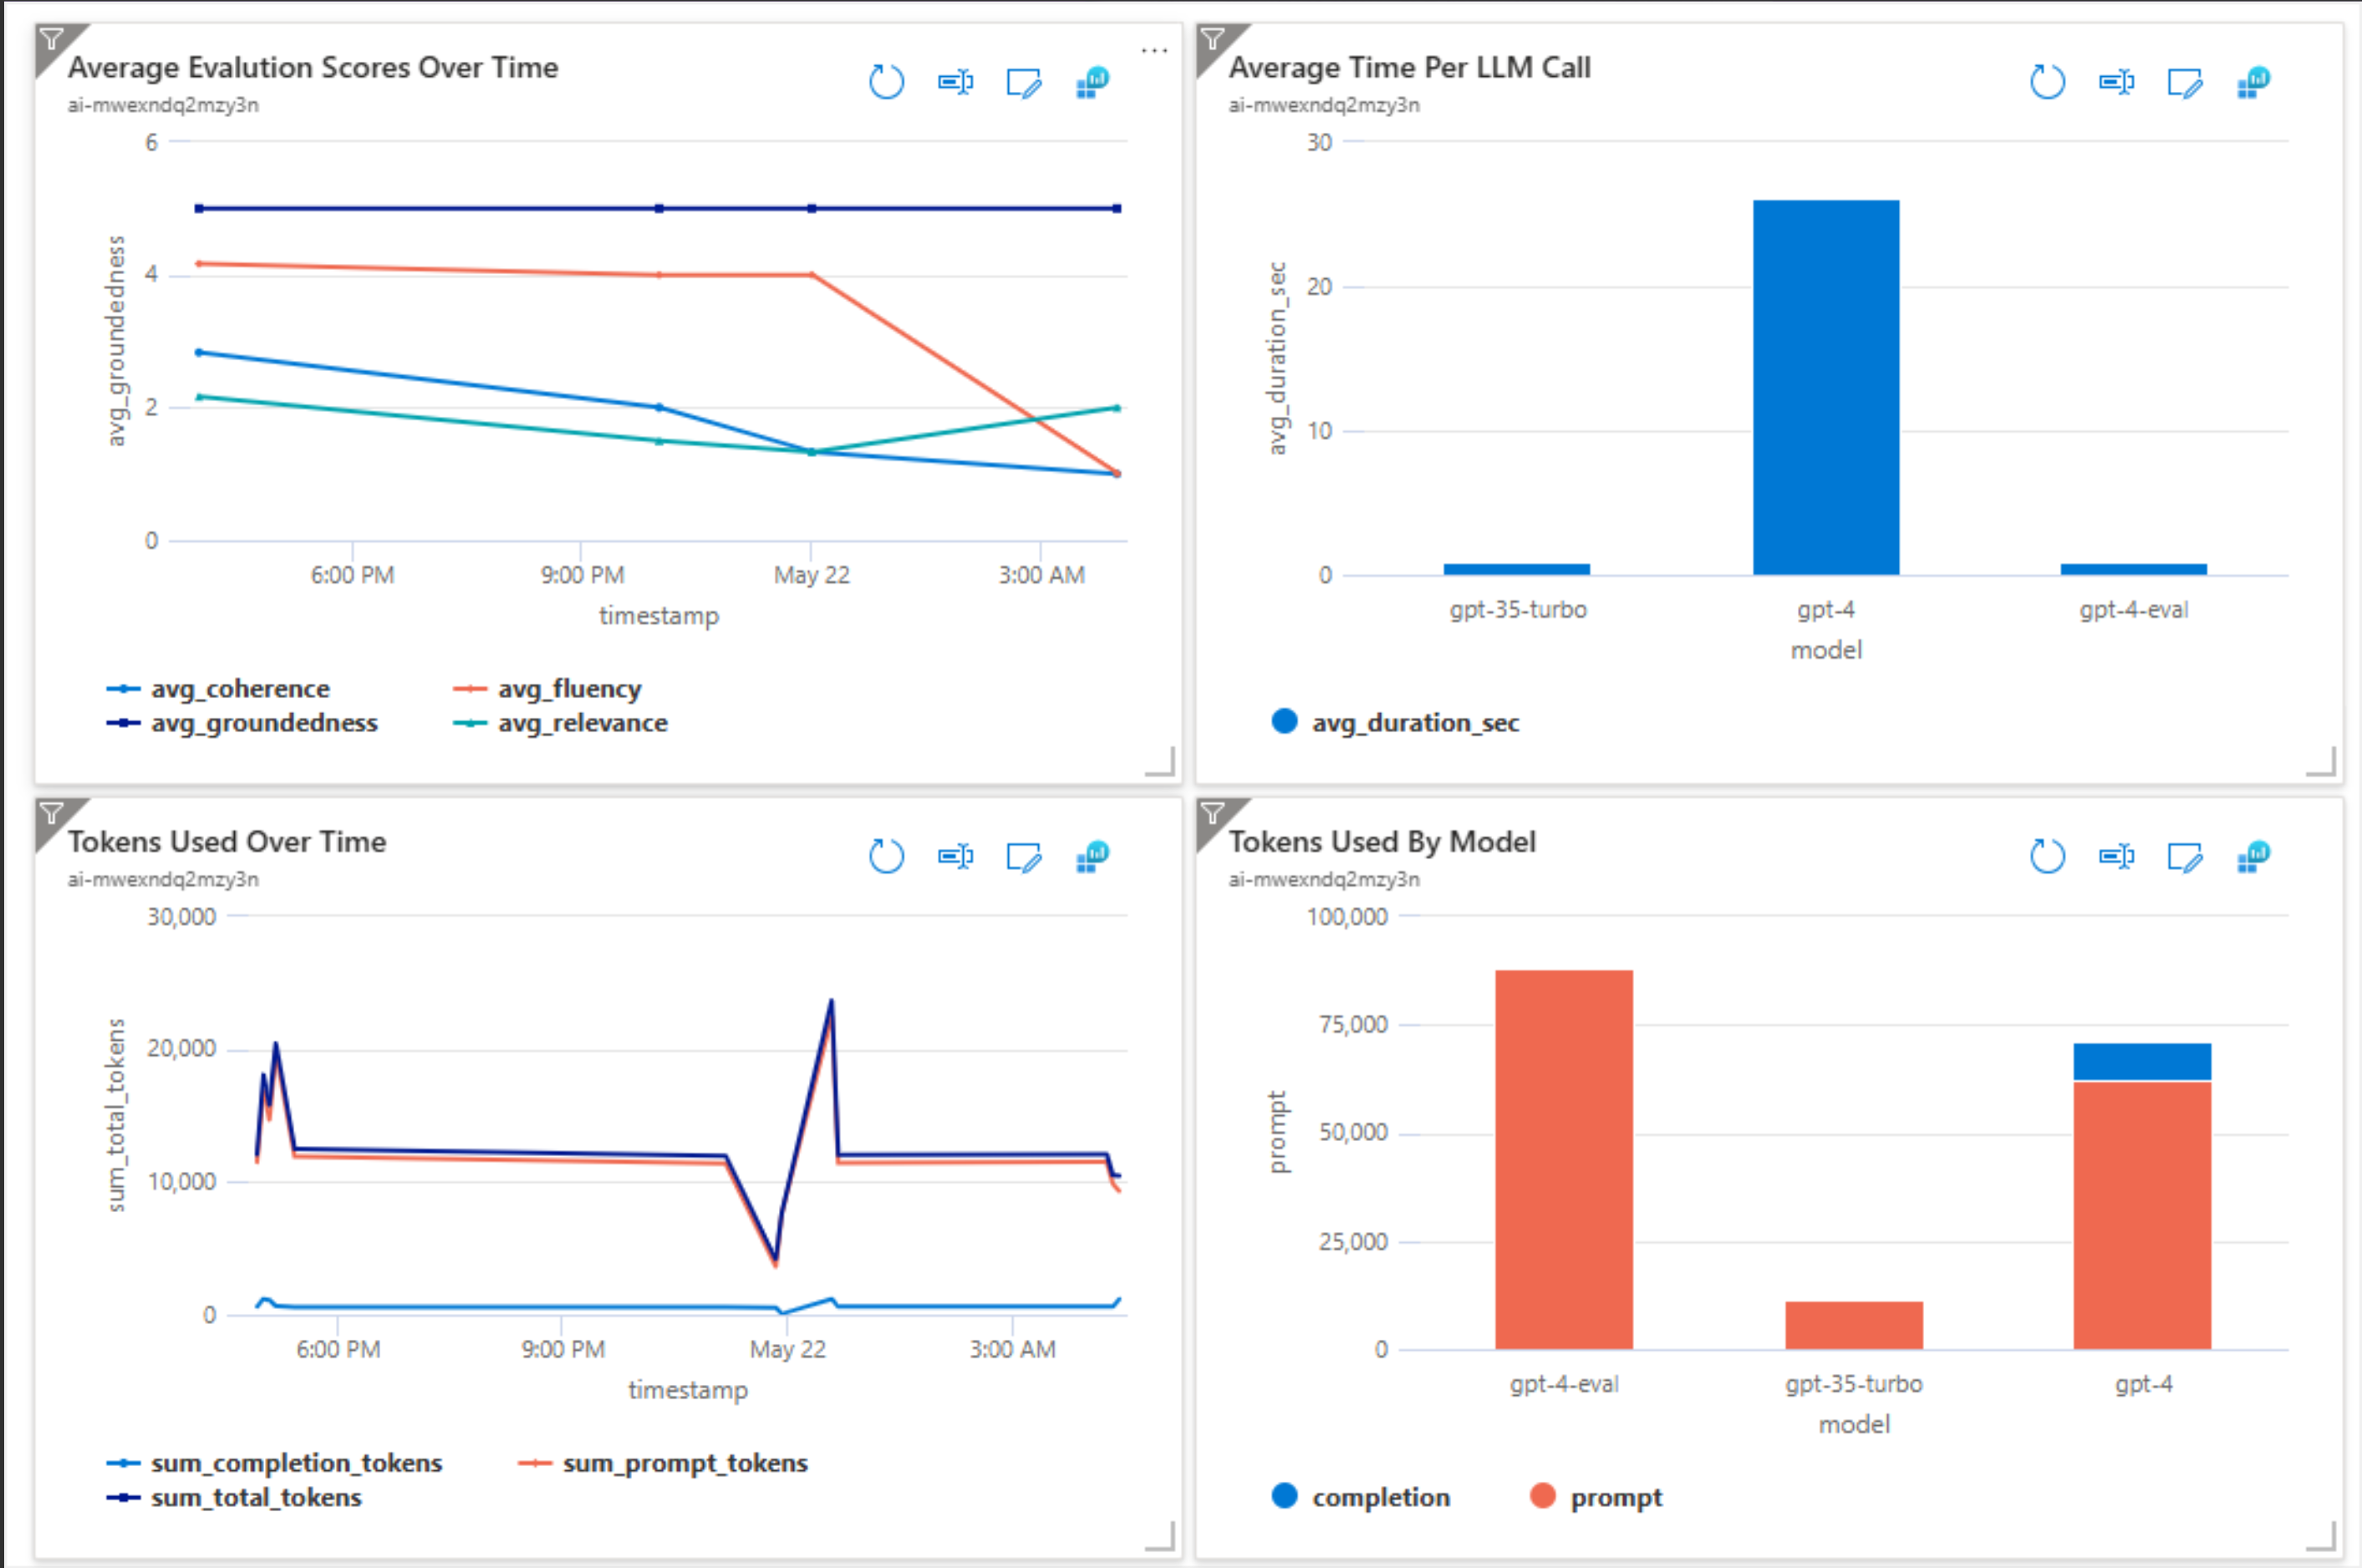Toggle sum_prompt_tokens series in legend
The image size is (2362, 1568).
663,1463
